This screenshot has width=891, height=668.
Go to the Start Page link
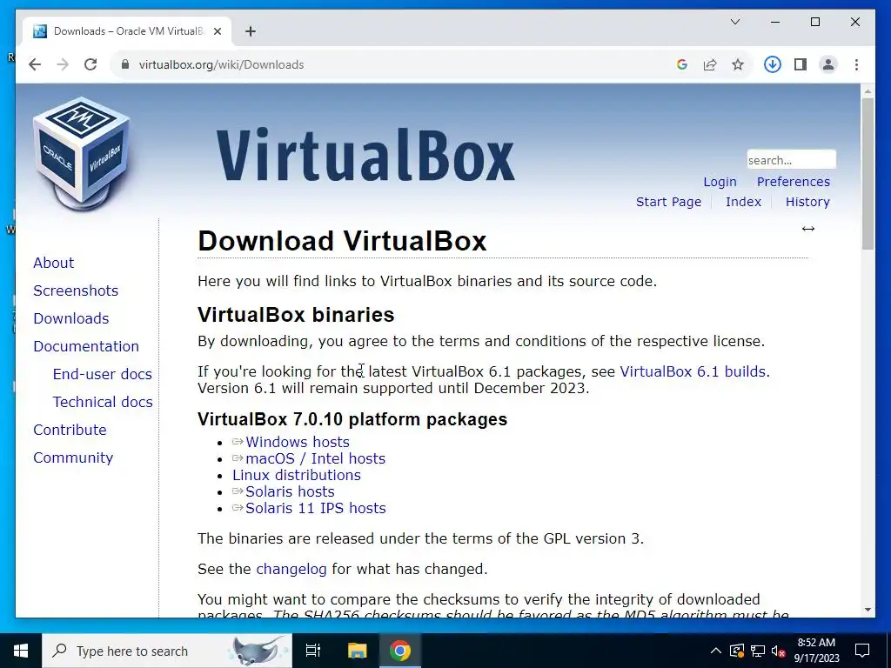click(668, 202)
